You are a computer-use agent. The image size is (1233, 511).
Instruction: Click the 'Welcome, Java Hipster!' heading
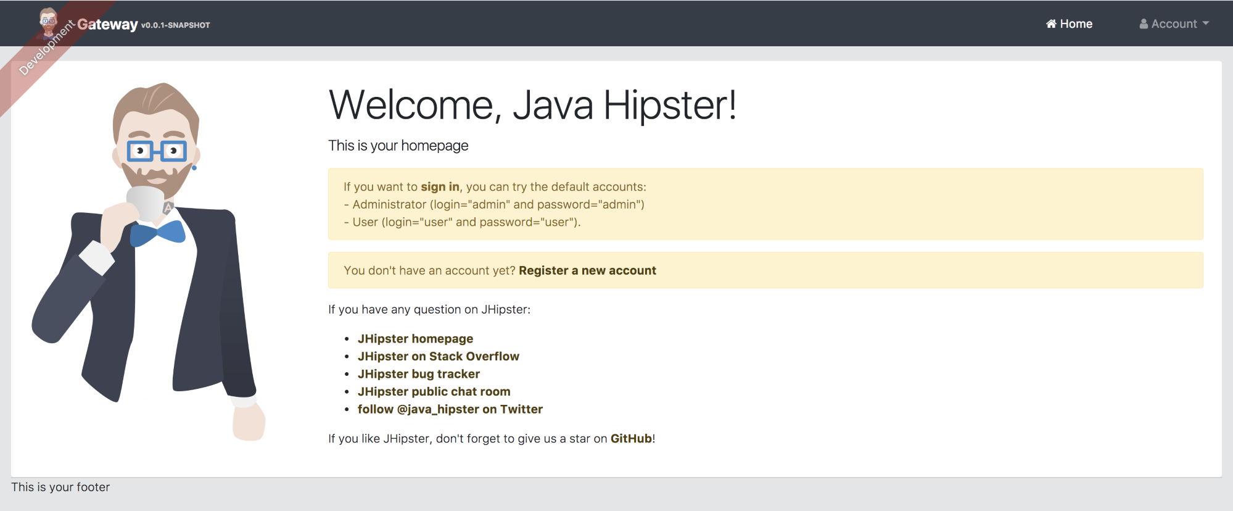pyautogui.click(x=532, y=105)
